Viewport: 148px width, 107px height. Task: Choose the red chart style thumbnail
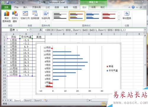pyautogui.click(x=109, y=16)
